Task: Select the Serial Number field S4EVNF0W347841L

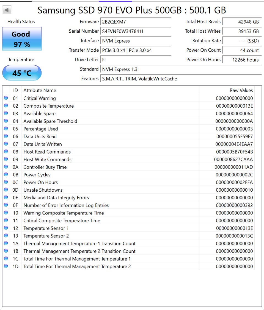Action: pos(136,31)
